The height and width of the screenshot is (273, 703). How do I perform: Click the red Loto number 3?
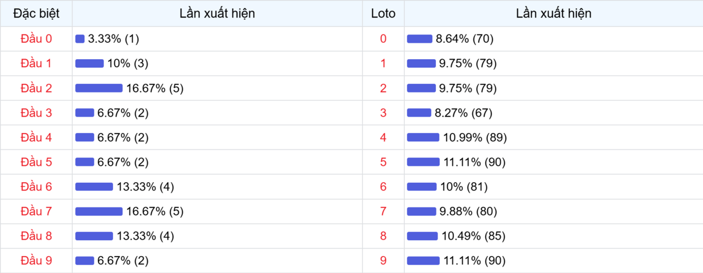(383, 112)
